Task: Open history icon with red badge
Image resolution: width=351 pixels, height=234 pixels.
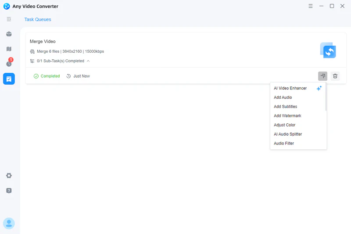Action: coord(9,64)
